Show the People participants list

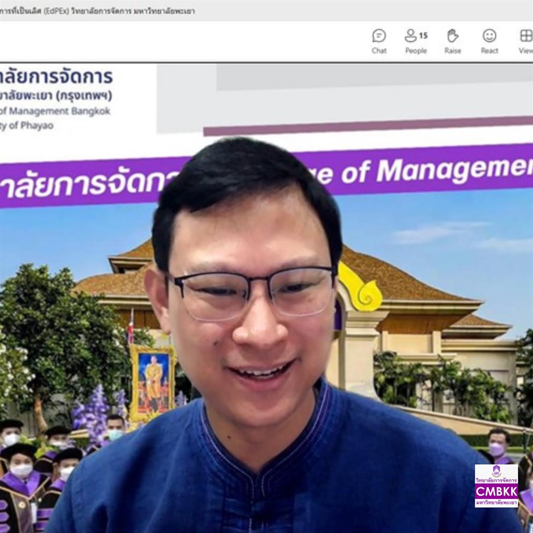[416, 41]
